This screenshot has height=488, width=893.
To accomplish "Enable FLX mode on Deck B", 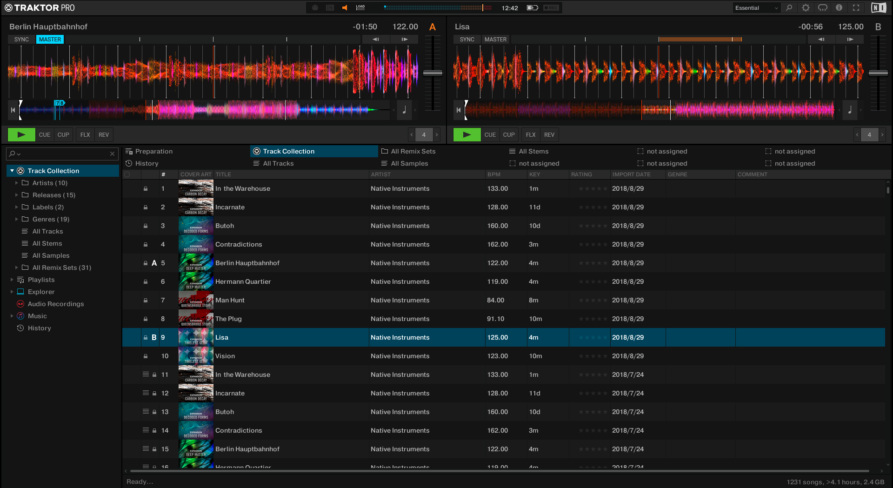I will (x=531, y=135).
